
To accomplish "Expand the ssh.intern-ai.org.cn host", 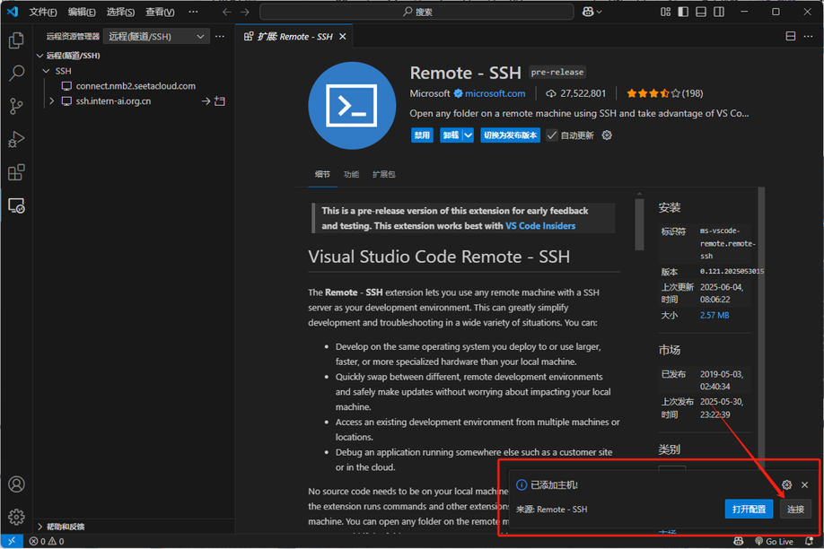I will pyautogui.click(x=51, y=100).
